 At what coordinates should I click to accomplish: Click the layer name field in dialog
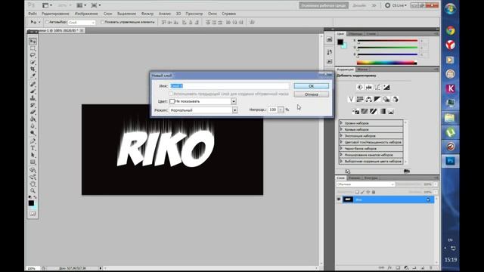(x=229, y=85)
